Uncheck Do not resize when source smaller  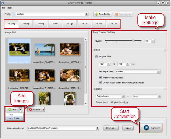pyautogui.click(x=100, y=83)
